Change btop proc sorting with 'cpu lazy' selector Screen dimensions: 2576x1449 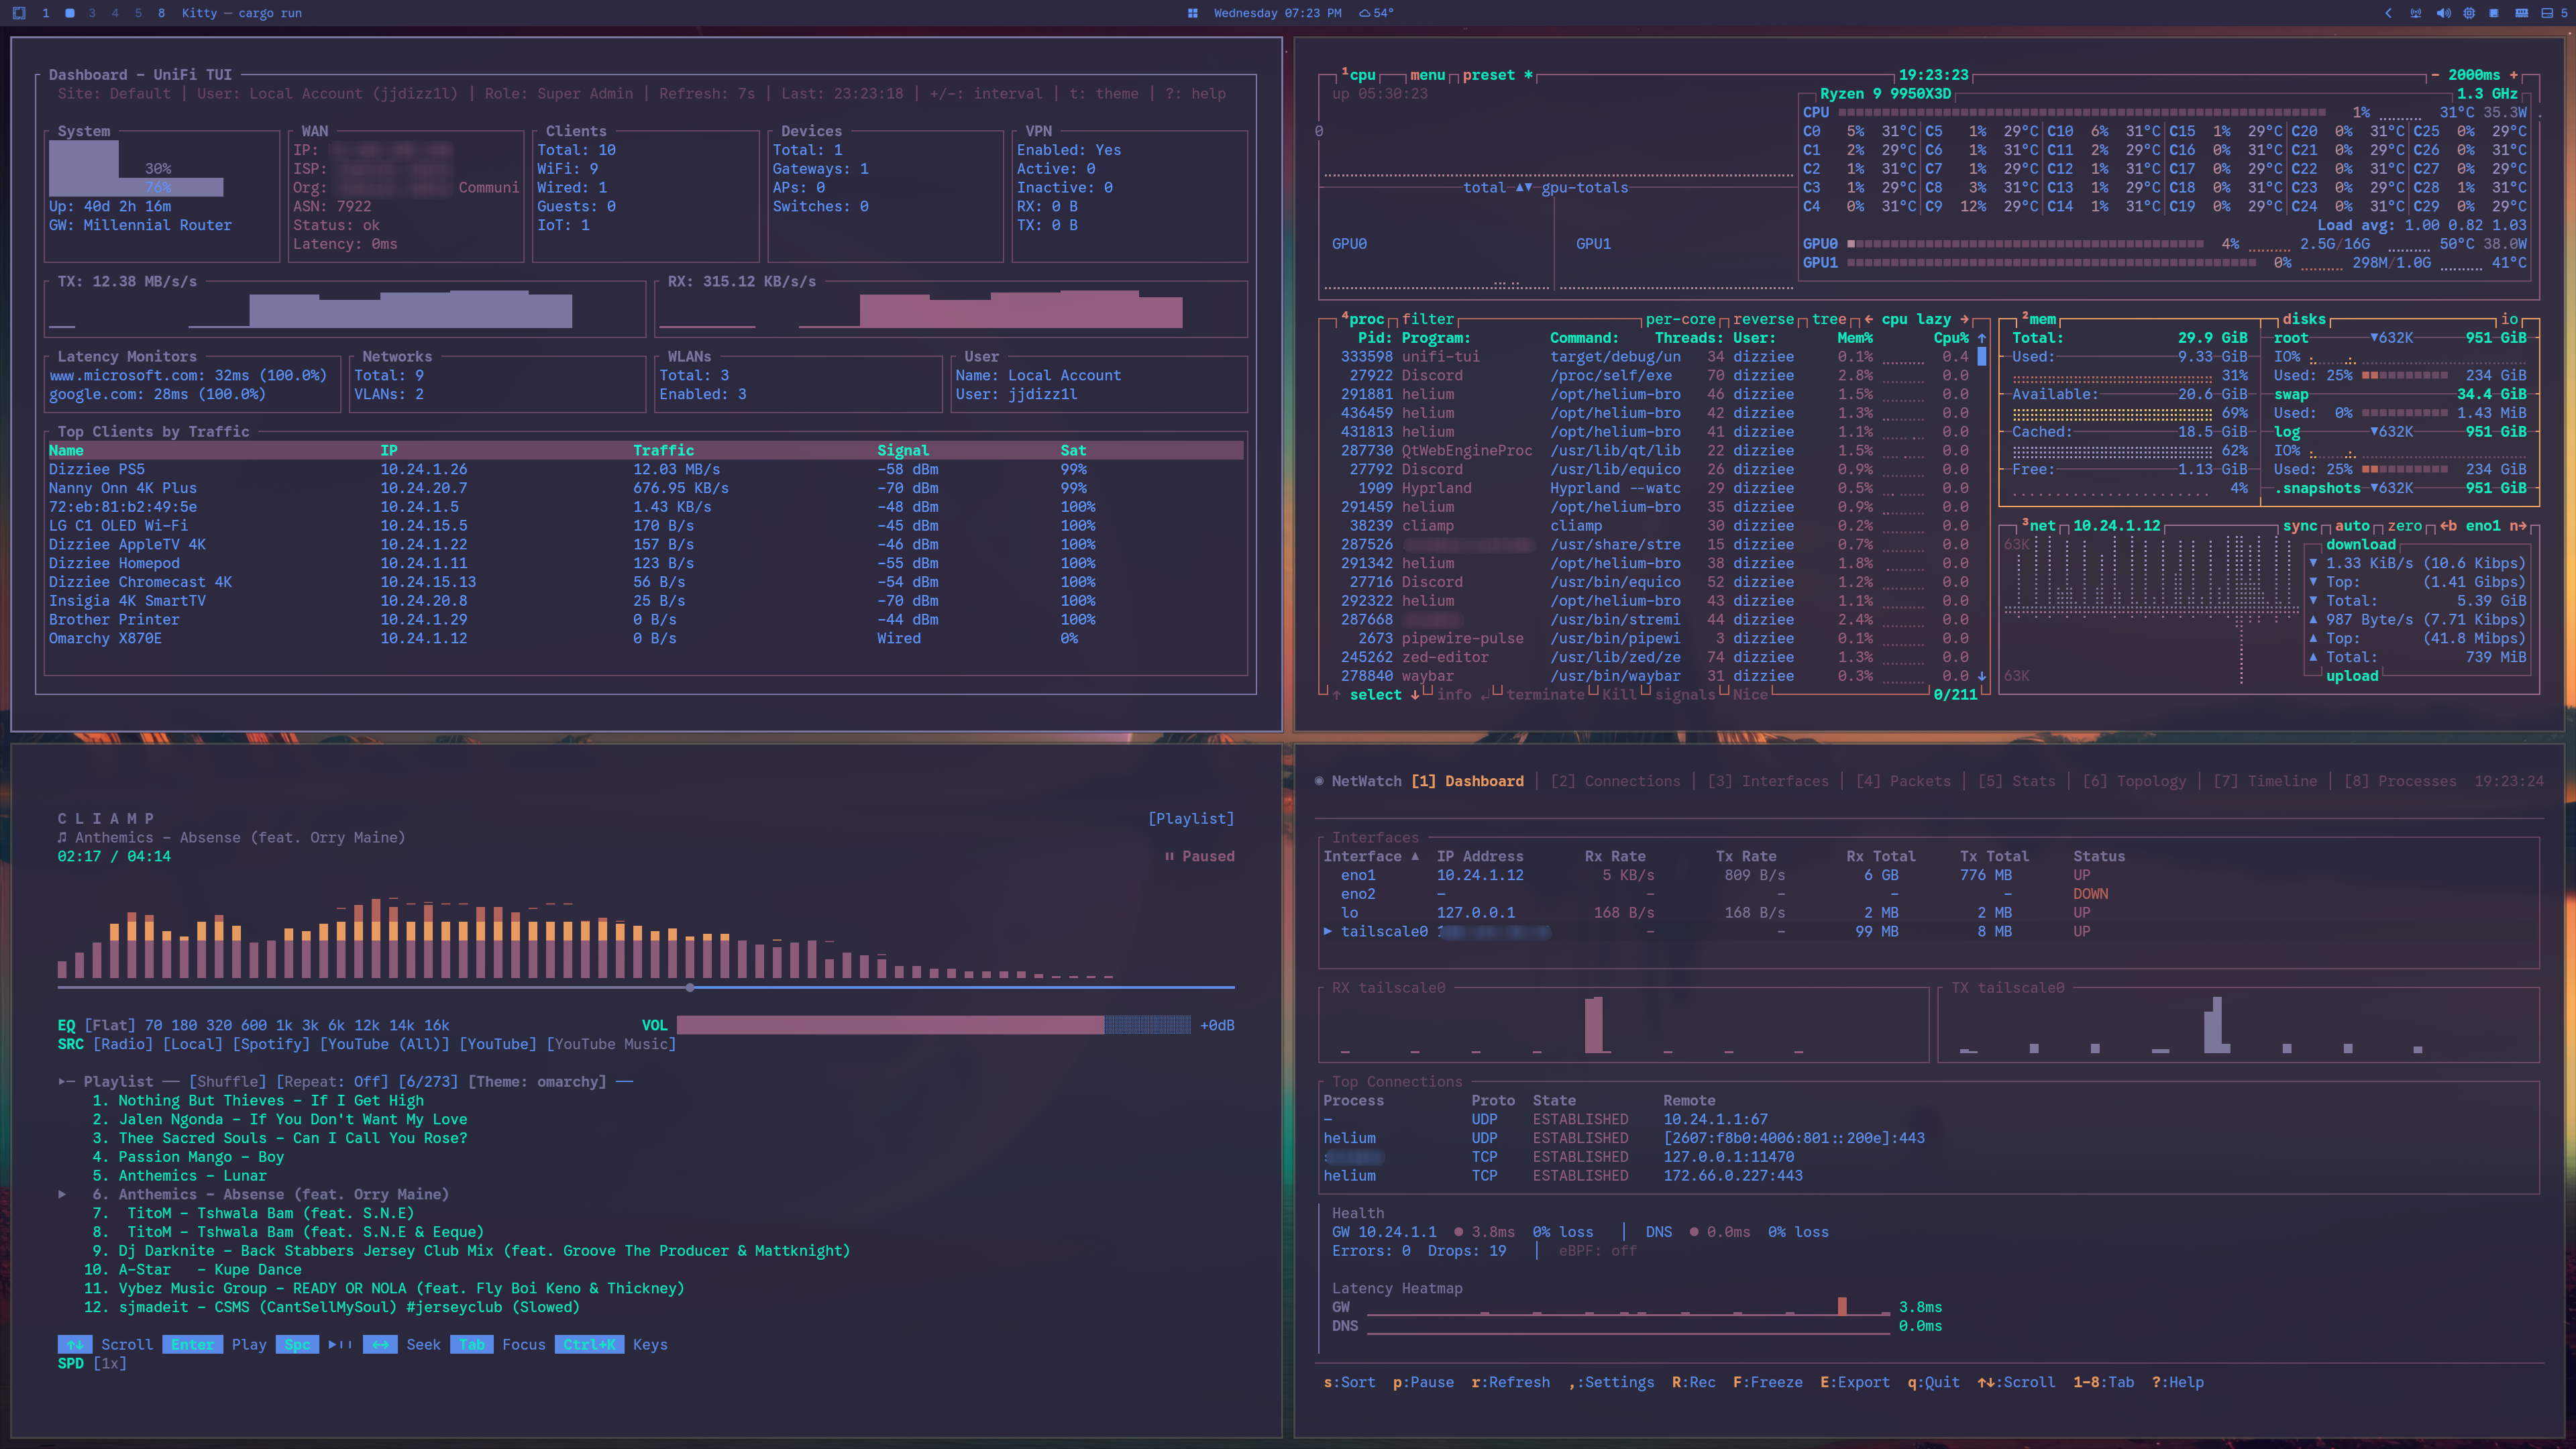pos(1916,319)
